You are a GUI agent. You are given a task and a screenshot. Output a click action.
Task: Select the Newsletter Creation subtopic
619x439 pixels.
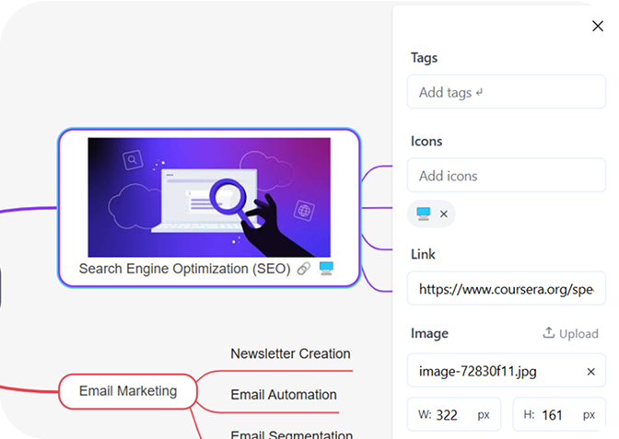[x=290, y=353]
